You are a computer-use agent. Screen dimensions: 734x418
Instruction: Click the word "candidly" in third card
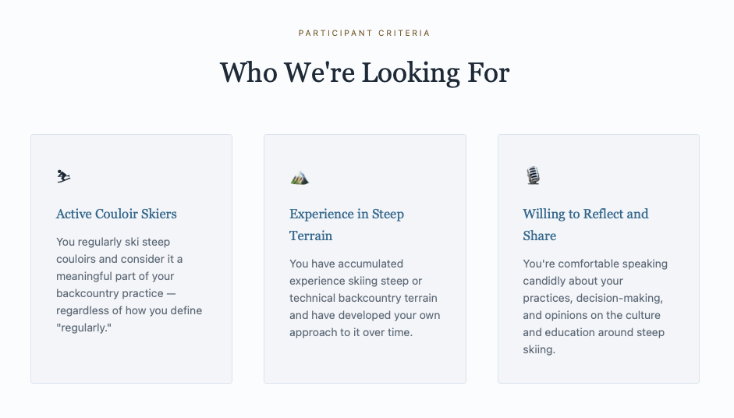pos(545,281)
